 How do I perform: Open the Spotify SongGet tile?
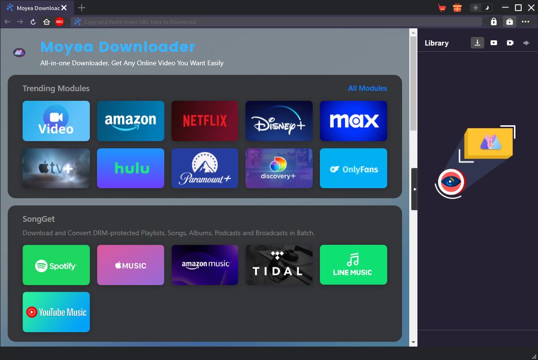(56, 265)
